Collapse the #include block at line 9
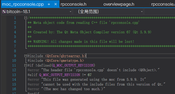This screenshot has height=94, width=175. point(26,56)
